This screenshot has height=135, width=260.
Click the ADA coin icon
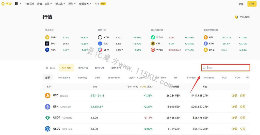click(47, 50)
